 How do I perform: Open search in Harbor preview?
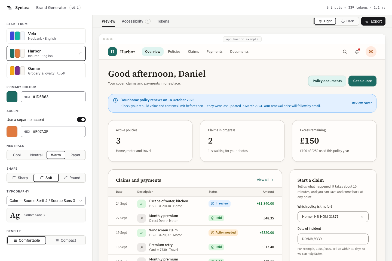[345, 52]
